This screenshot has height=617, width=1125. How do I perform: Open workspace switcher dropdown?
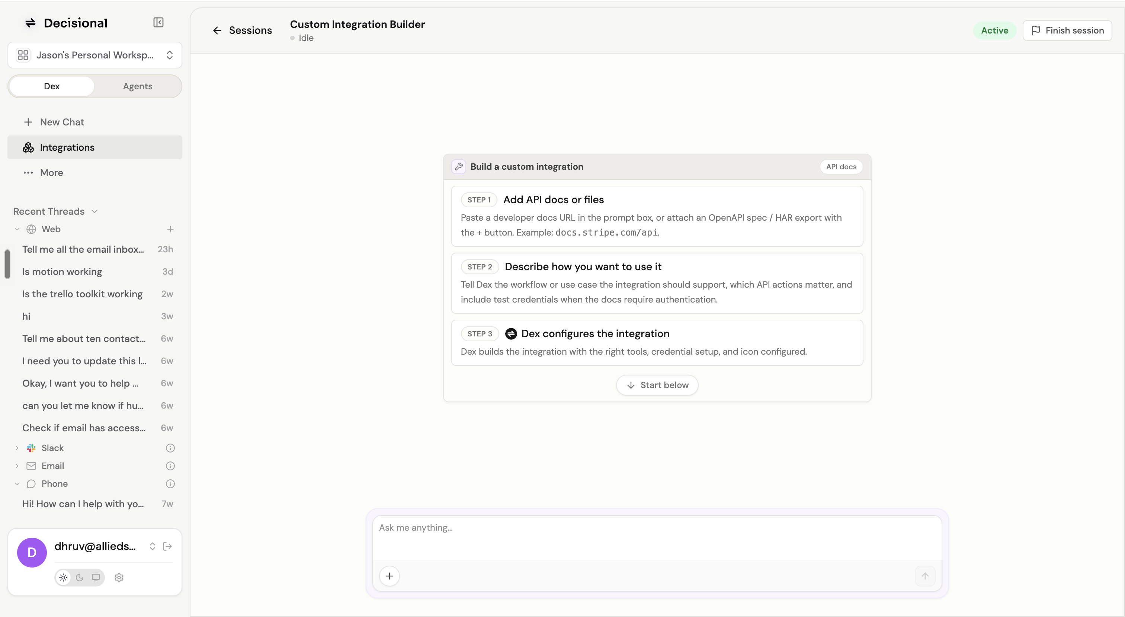pyautogui.click(x=95, y=55)
